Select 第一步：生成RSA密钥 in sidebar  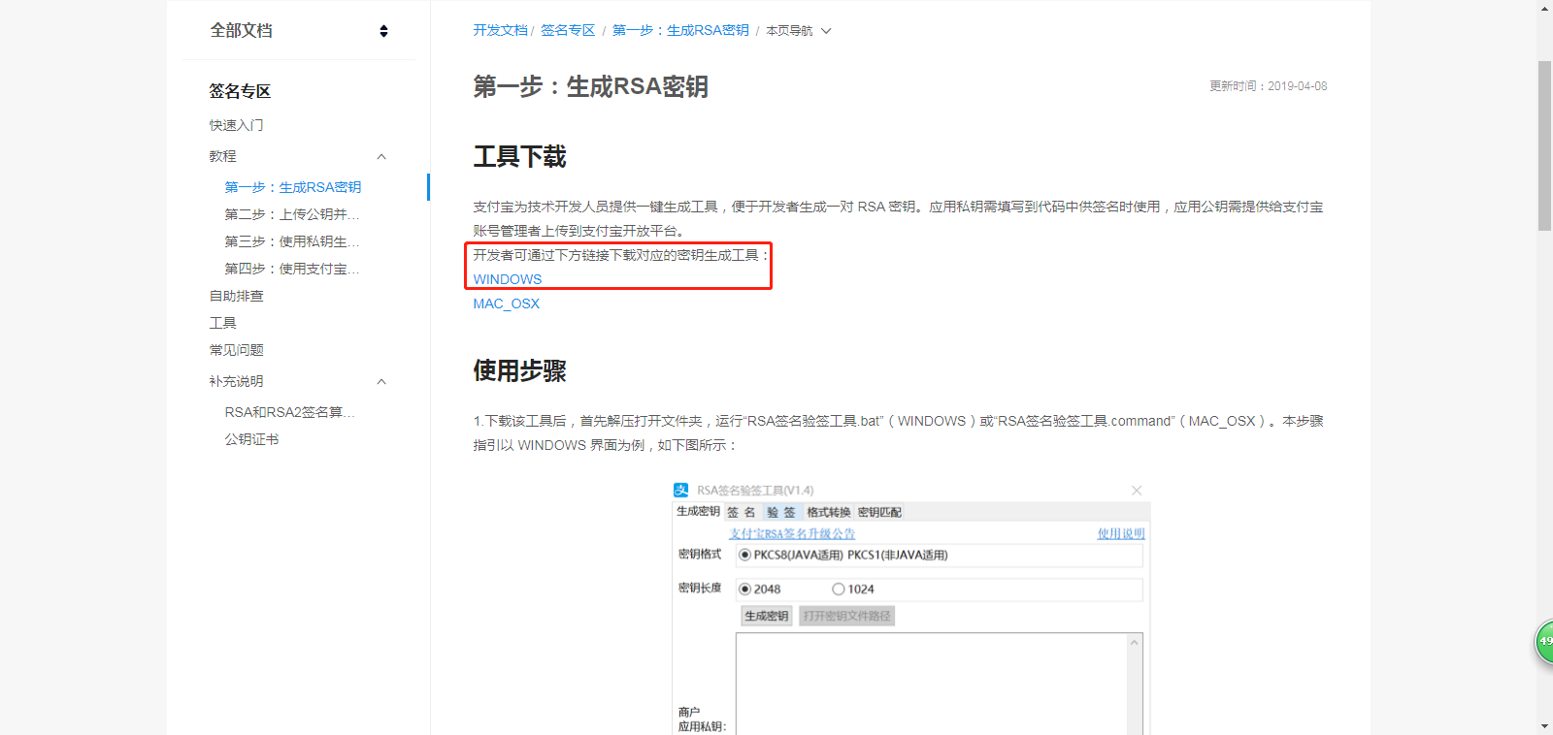pos(293,187)
